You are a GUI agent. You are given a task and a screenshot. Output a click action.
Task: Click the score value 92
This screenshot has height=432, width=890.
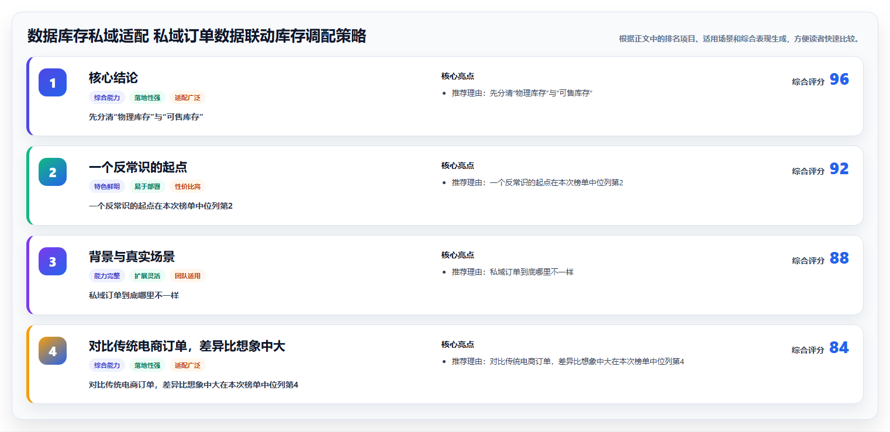(x=839, y=169)
